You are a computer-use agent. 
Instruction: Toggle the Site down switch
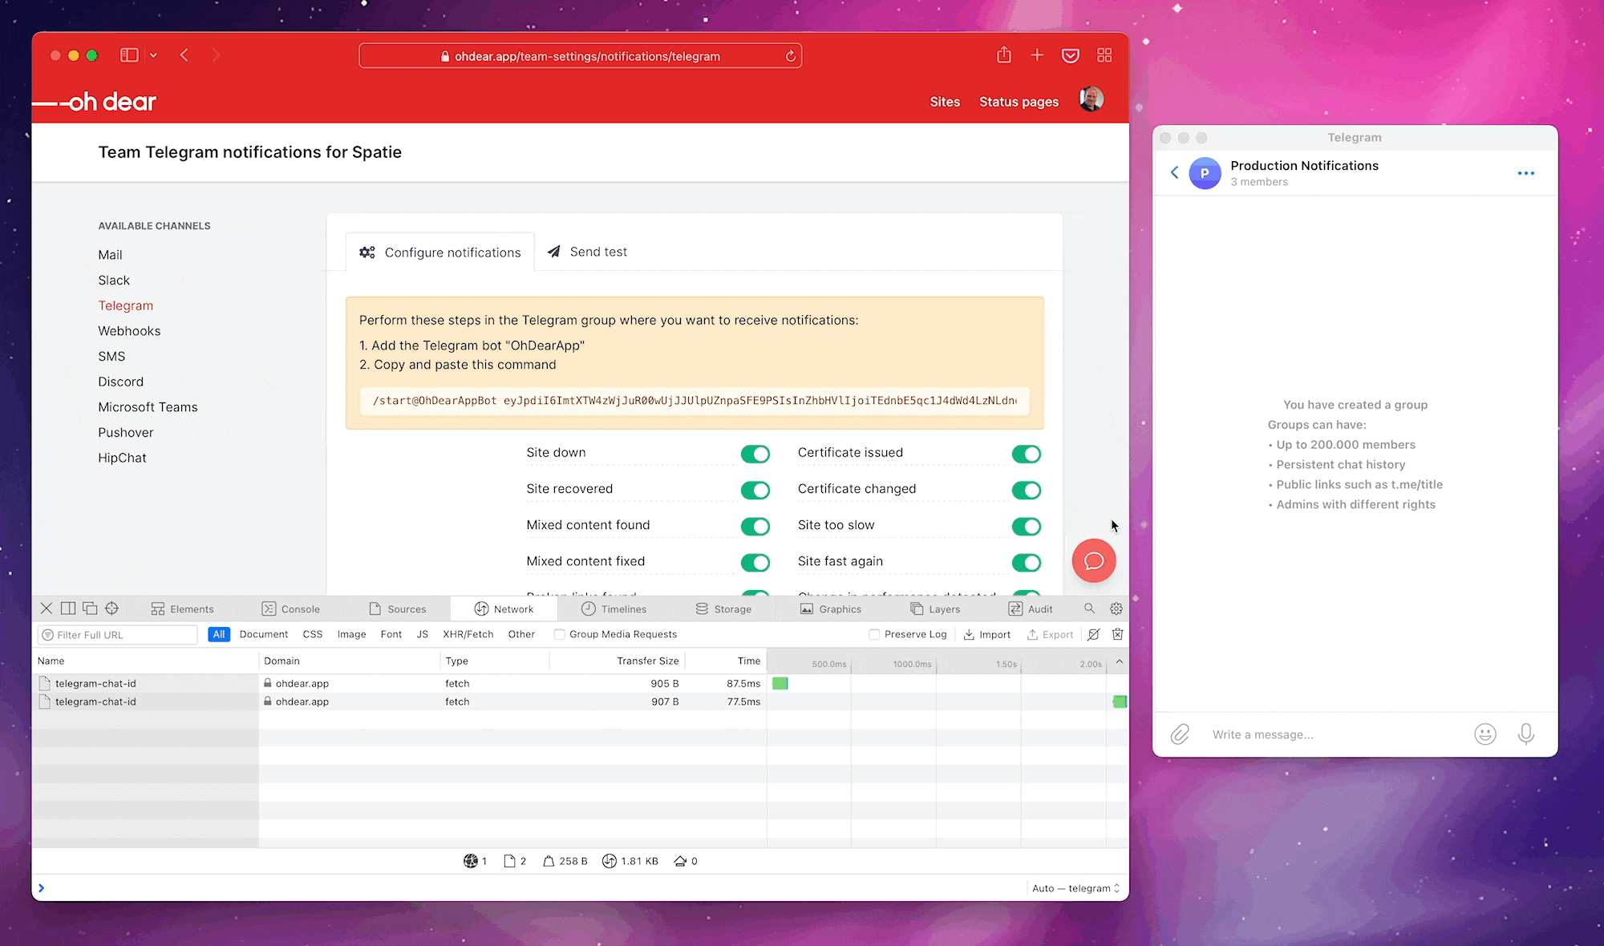tap(755, 454)
